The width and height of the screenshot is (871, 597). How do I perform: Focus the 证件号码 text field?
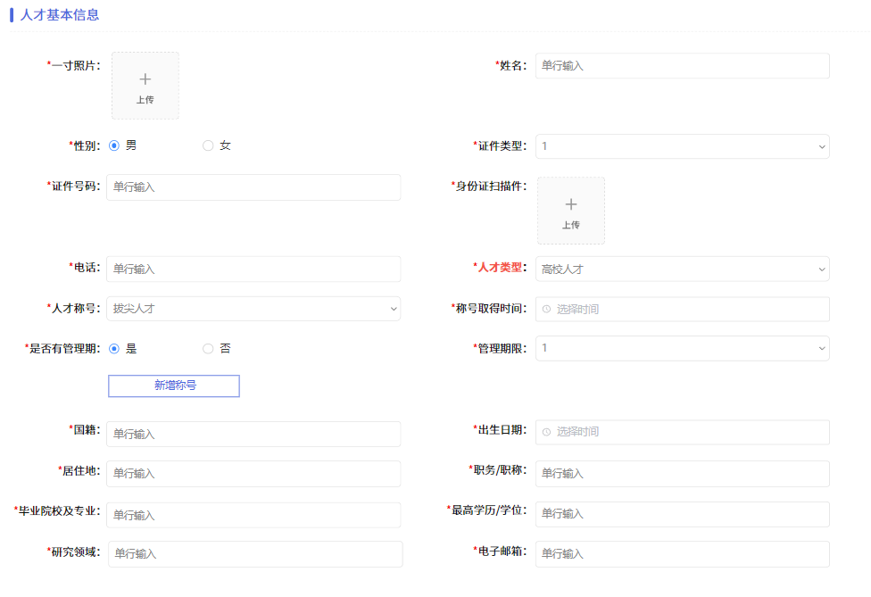[253, 187]
